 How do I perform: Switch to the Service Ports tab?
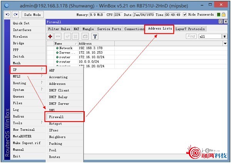(x=109, y=29)
